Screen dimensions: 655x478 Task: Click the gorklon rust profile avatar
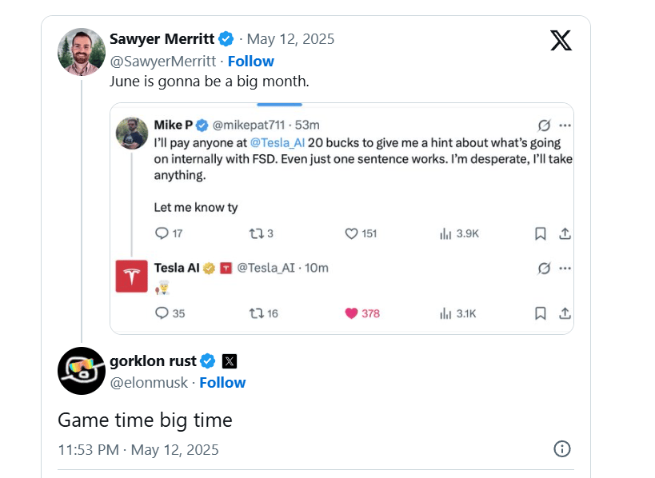pyautogui.click(x=82, y=371)
